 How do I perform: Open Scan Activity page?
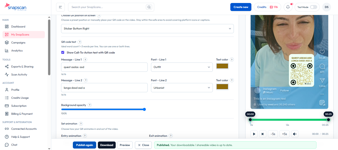click(24, 74)
